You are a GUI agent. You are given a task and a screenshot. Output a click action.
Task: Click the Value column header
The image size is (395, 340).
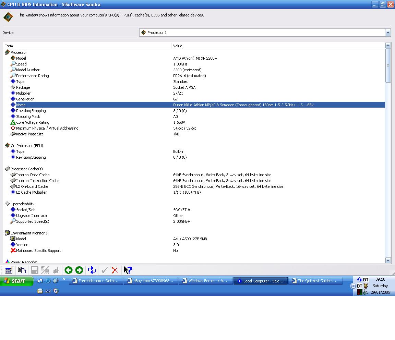click(278, 46)
